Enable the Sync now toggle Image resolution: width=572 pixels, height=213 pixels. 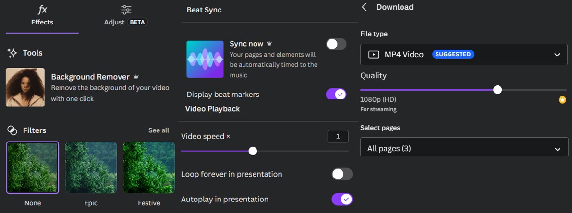point(336,45)
